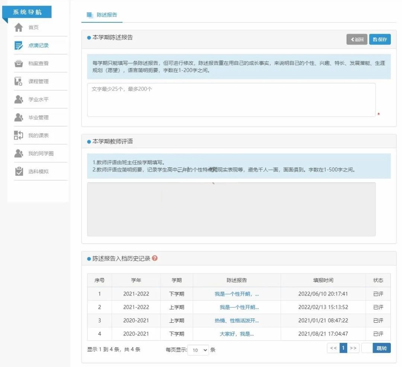This screenshot has height=367, width=402.
Task: Open the 每页显示 page size dropdown
Action: coord(198,350)
